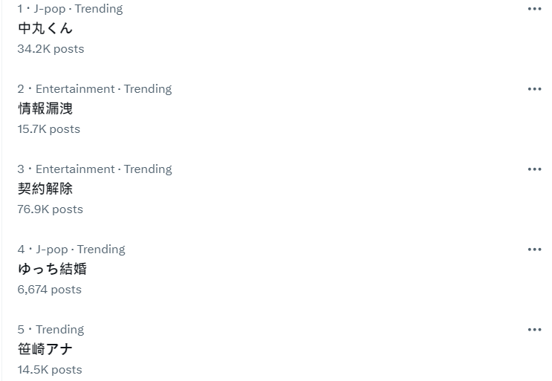
Task: Click "1 · J-pop · Trending" label
Action: 70,9
